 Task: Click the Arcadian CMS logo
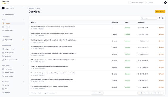click(5, 3)
